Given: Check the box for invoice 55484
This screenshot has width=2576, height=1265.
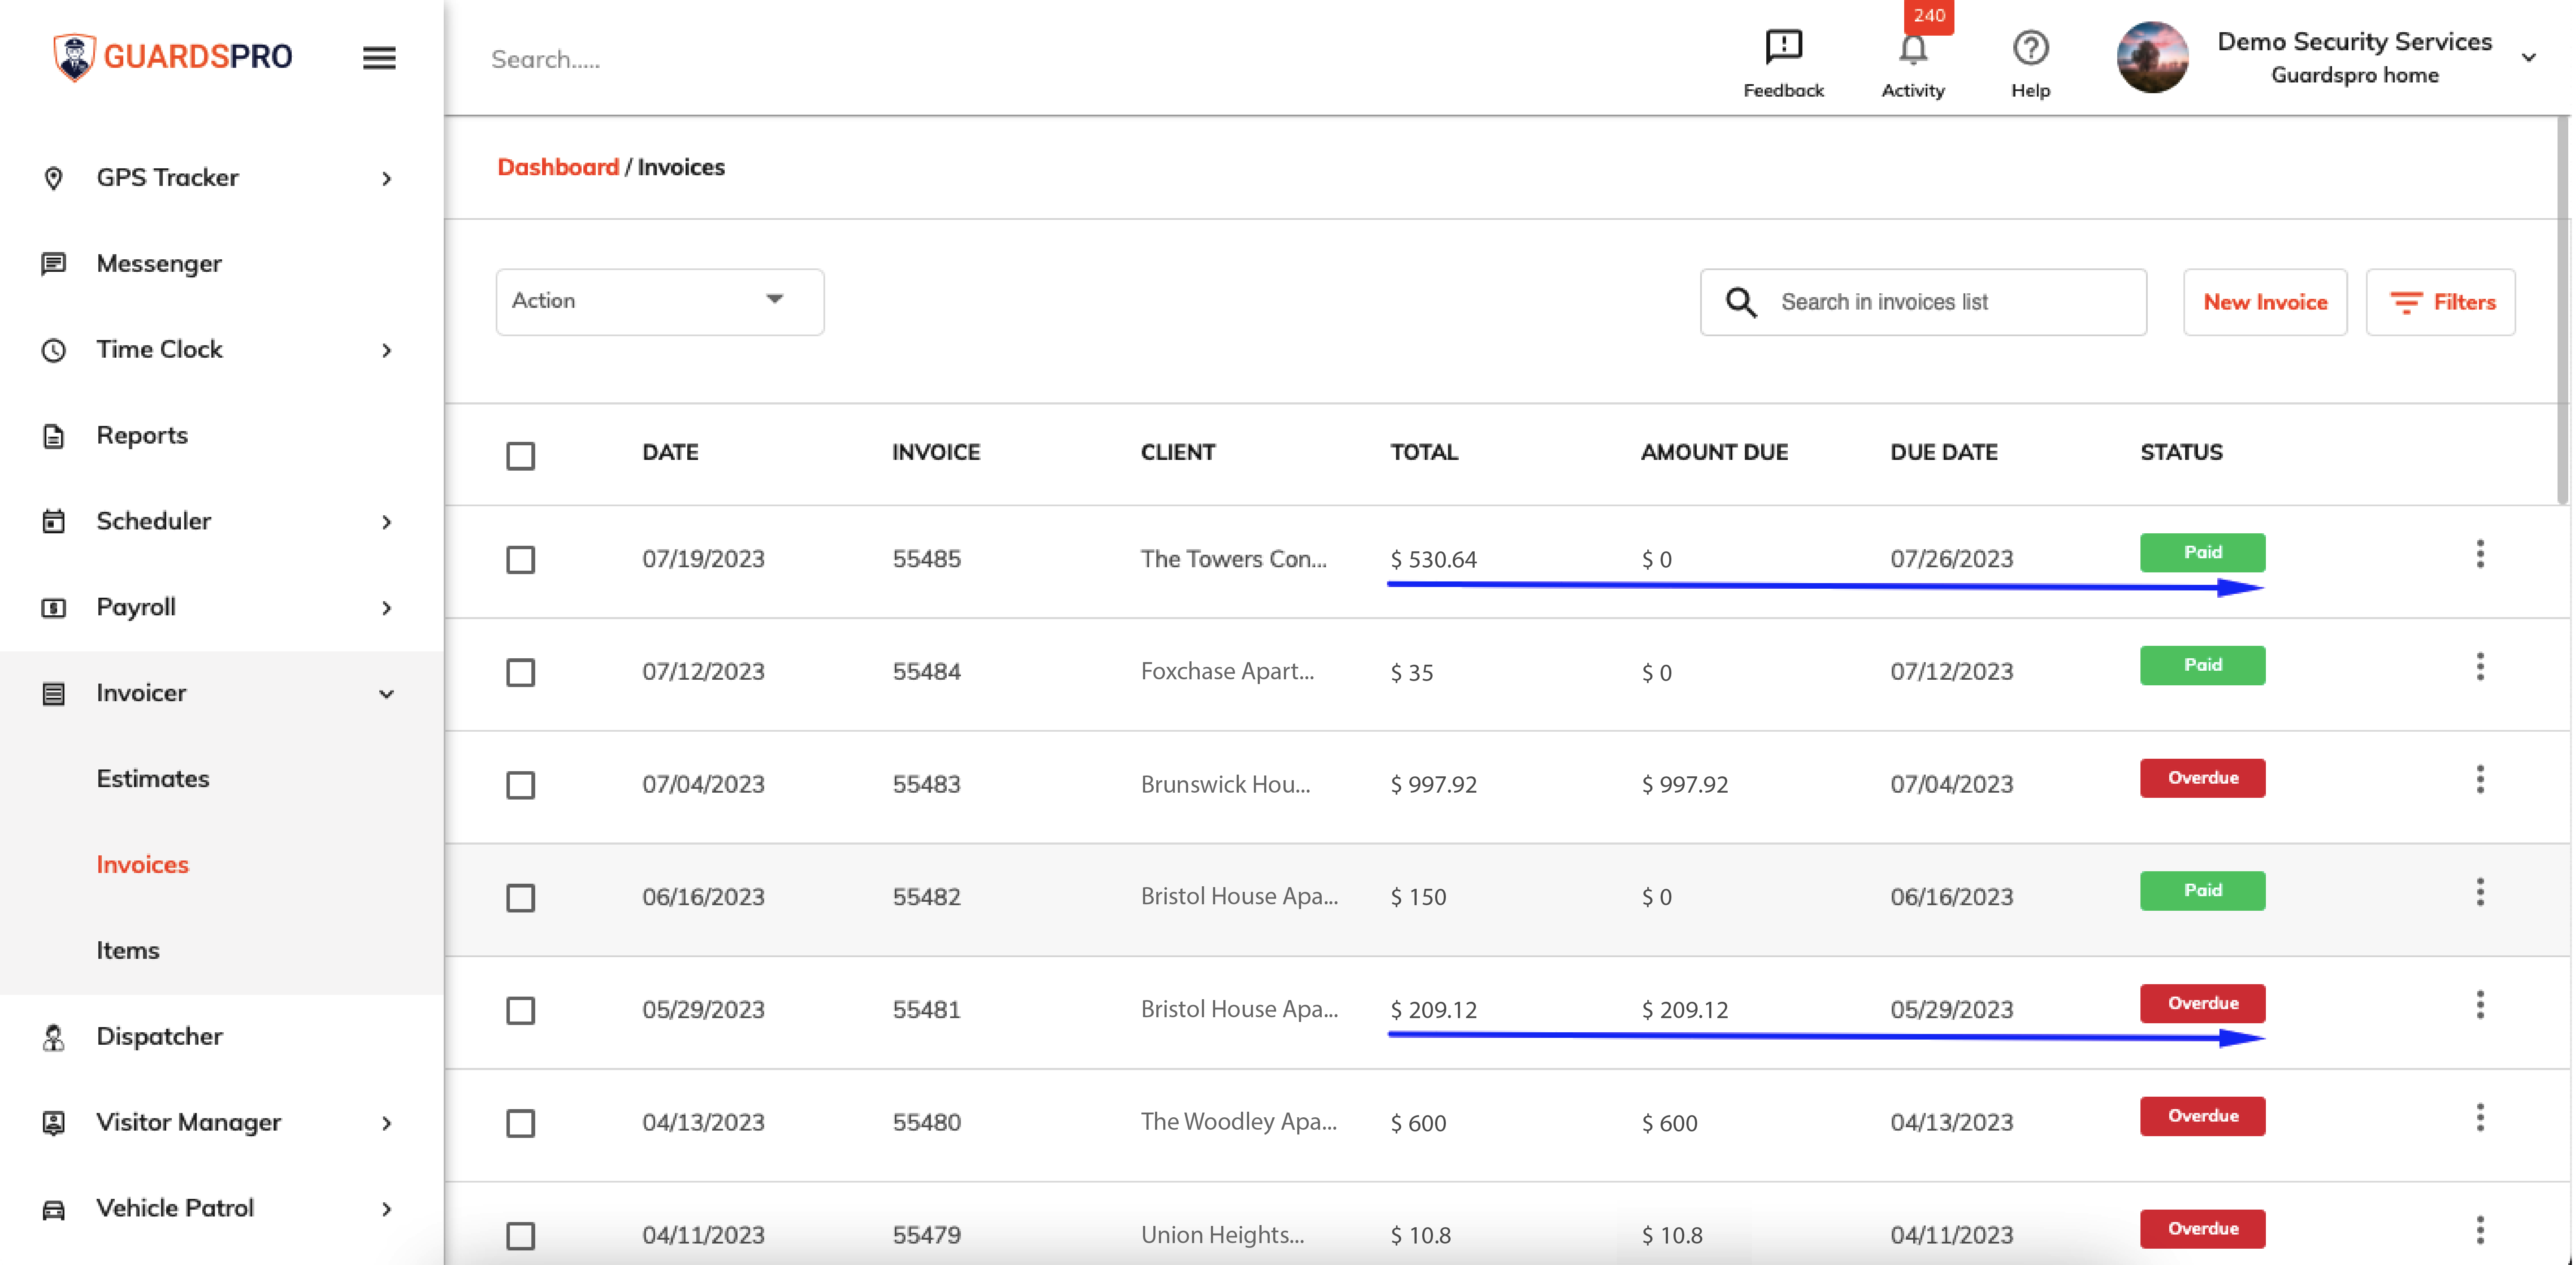Looking at the screenshot, I should click(x=520, y=672).
